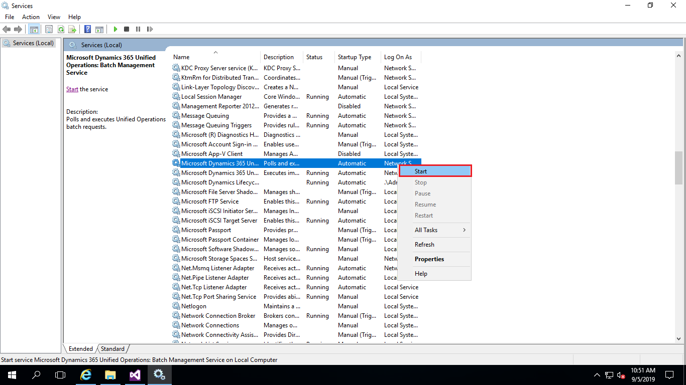Image resolution: width=686 pixels, height=385 pixels.
Task: Click gear icon of Message Queuing Triggers row
Action: click(176, 125)
